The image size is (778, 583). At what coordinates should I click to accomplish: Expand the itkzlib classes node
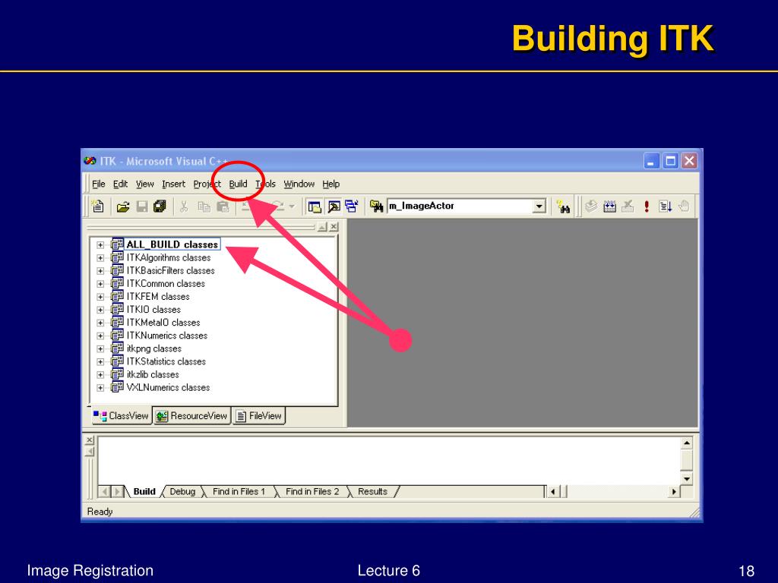tap(100, 375)
